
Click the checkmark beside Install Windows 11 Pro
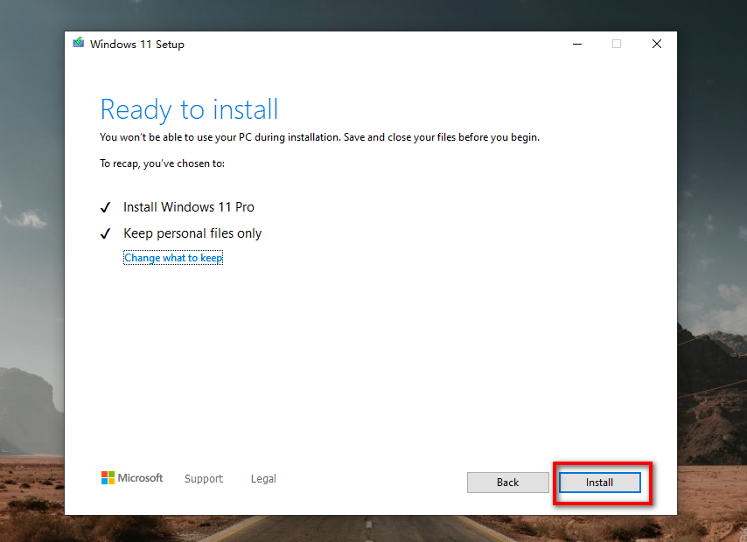106,208
